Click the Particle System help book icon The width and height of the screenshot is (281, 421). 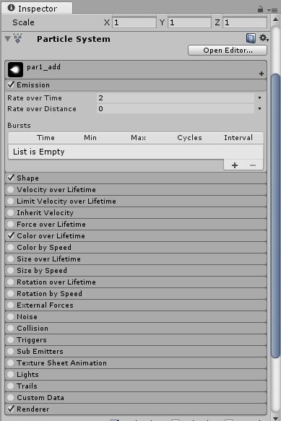251,38
